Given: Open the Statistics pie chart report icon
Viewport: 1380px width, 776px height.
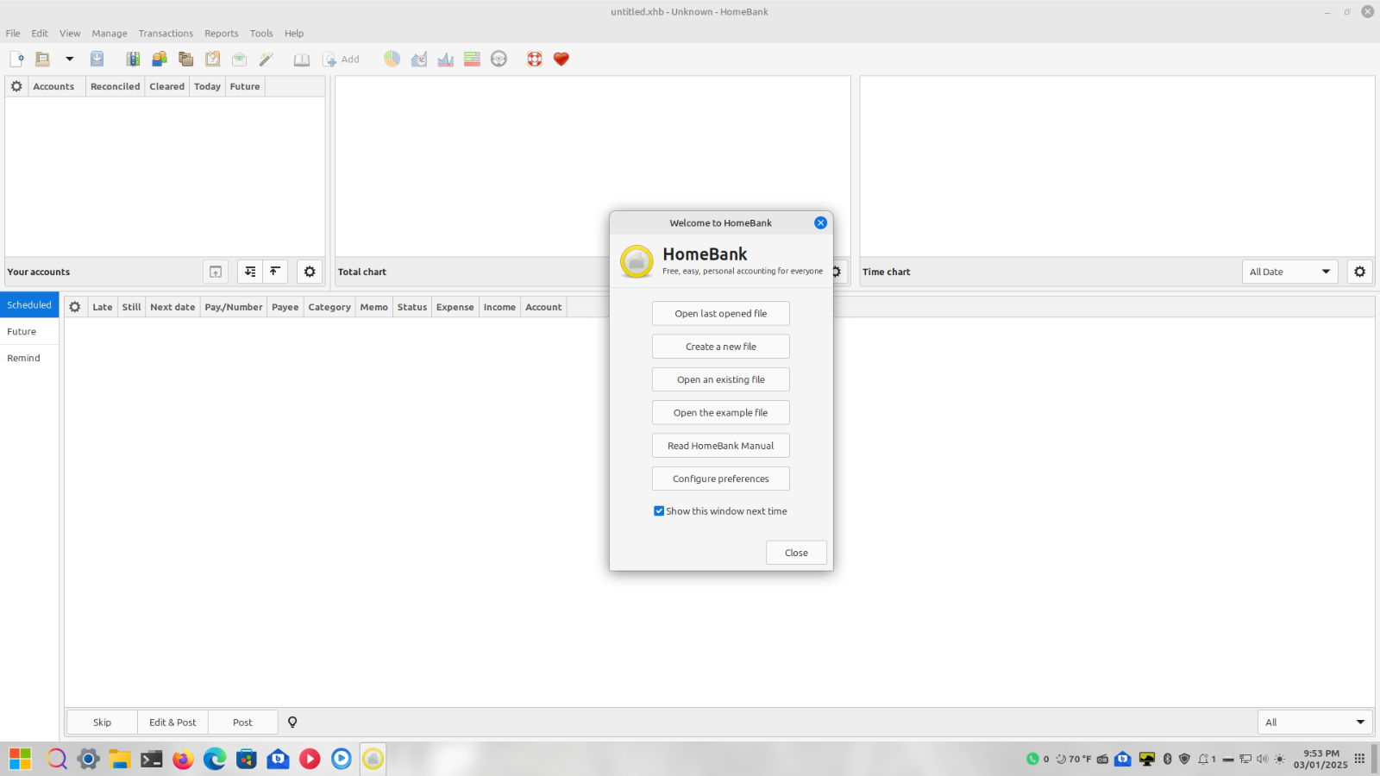Looking at the screenshot, I should 392,59.
